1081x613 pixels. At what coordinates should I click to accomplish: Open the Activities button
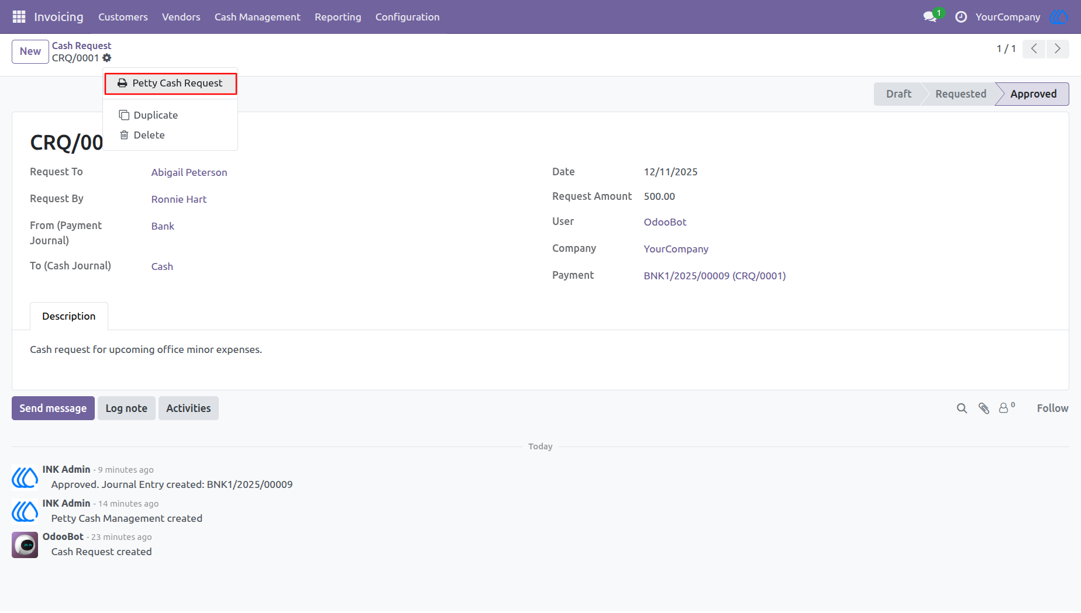point(188,408)
